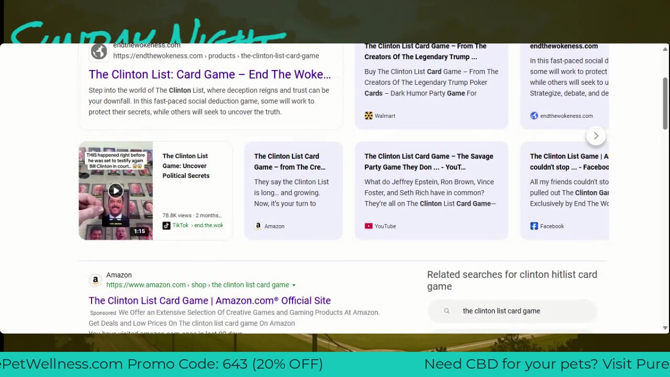The width and height of the screenshot is (670, 377).
Task: Open 'The Clinton List Game: Uncover Political Secrets' title
Action: (x=186, y=166)
